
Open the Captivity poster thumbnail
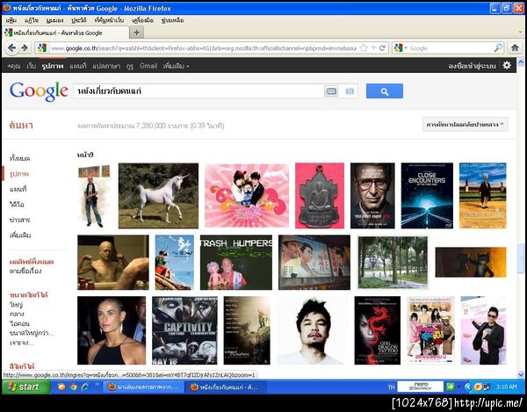[184, 330]
